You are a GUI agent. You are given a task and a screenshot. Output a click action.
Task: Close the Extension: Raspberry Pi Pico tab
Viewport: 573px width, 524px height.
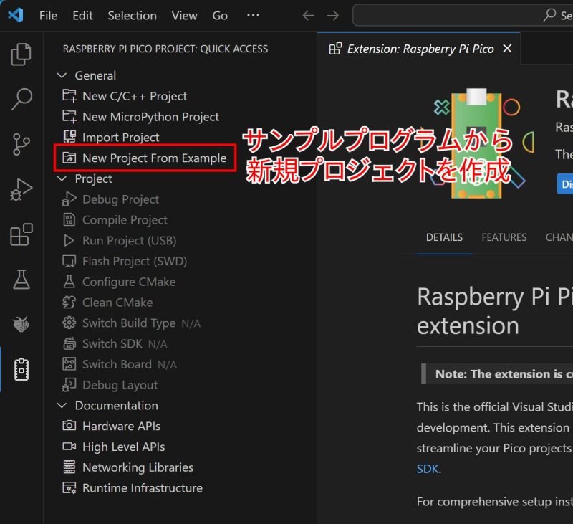(x=507, y=49)
